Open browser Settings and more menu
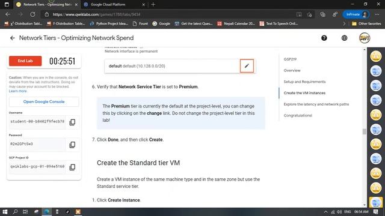This screenshot has height=216, width=385. click(377, 14)
